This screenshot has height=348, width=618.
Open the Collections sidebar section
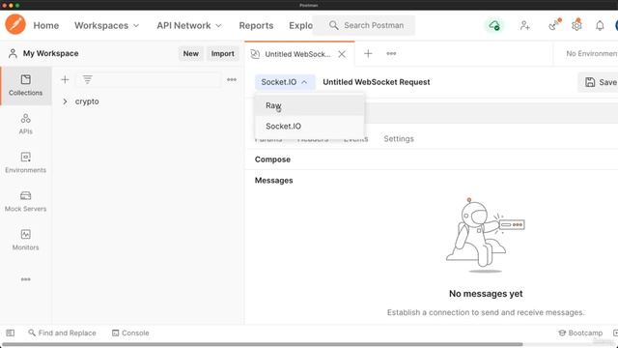pyautogui.click(x=26, y=85)
